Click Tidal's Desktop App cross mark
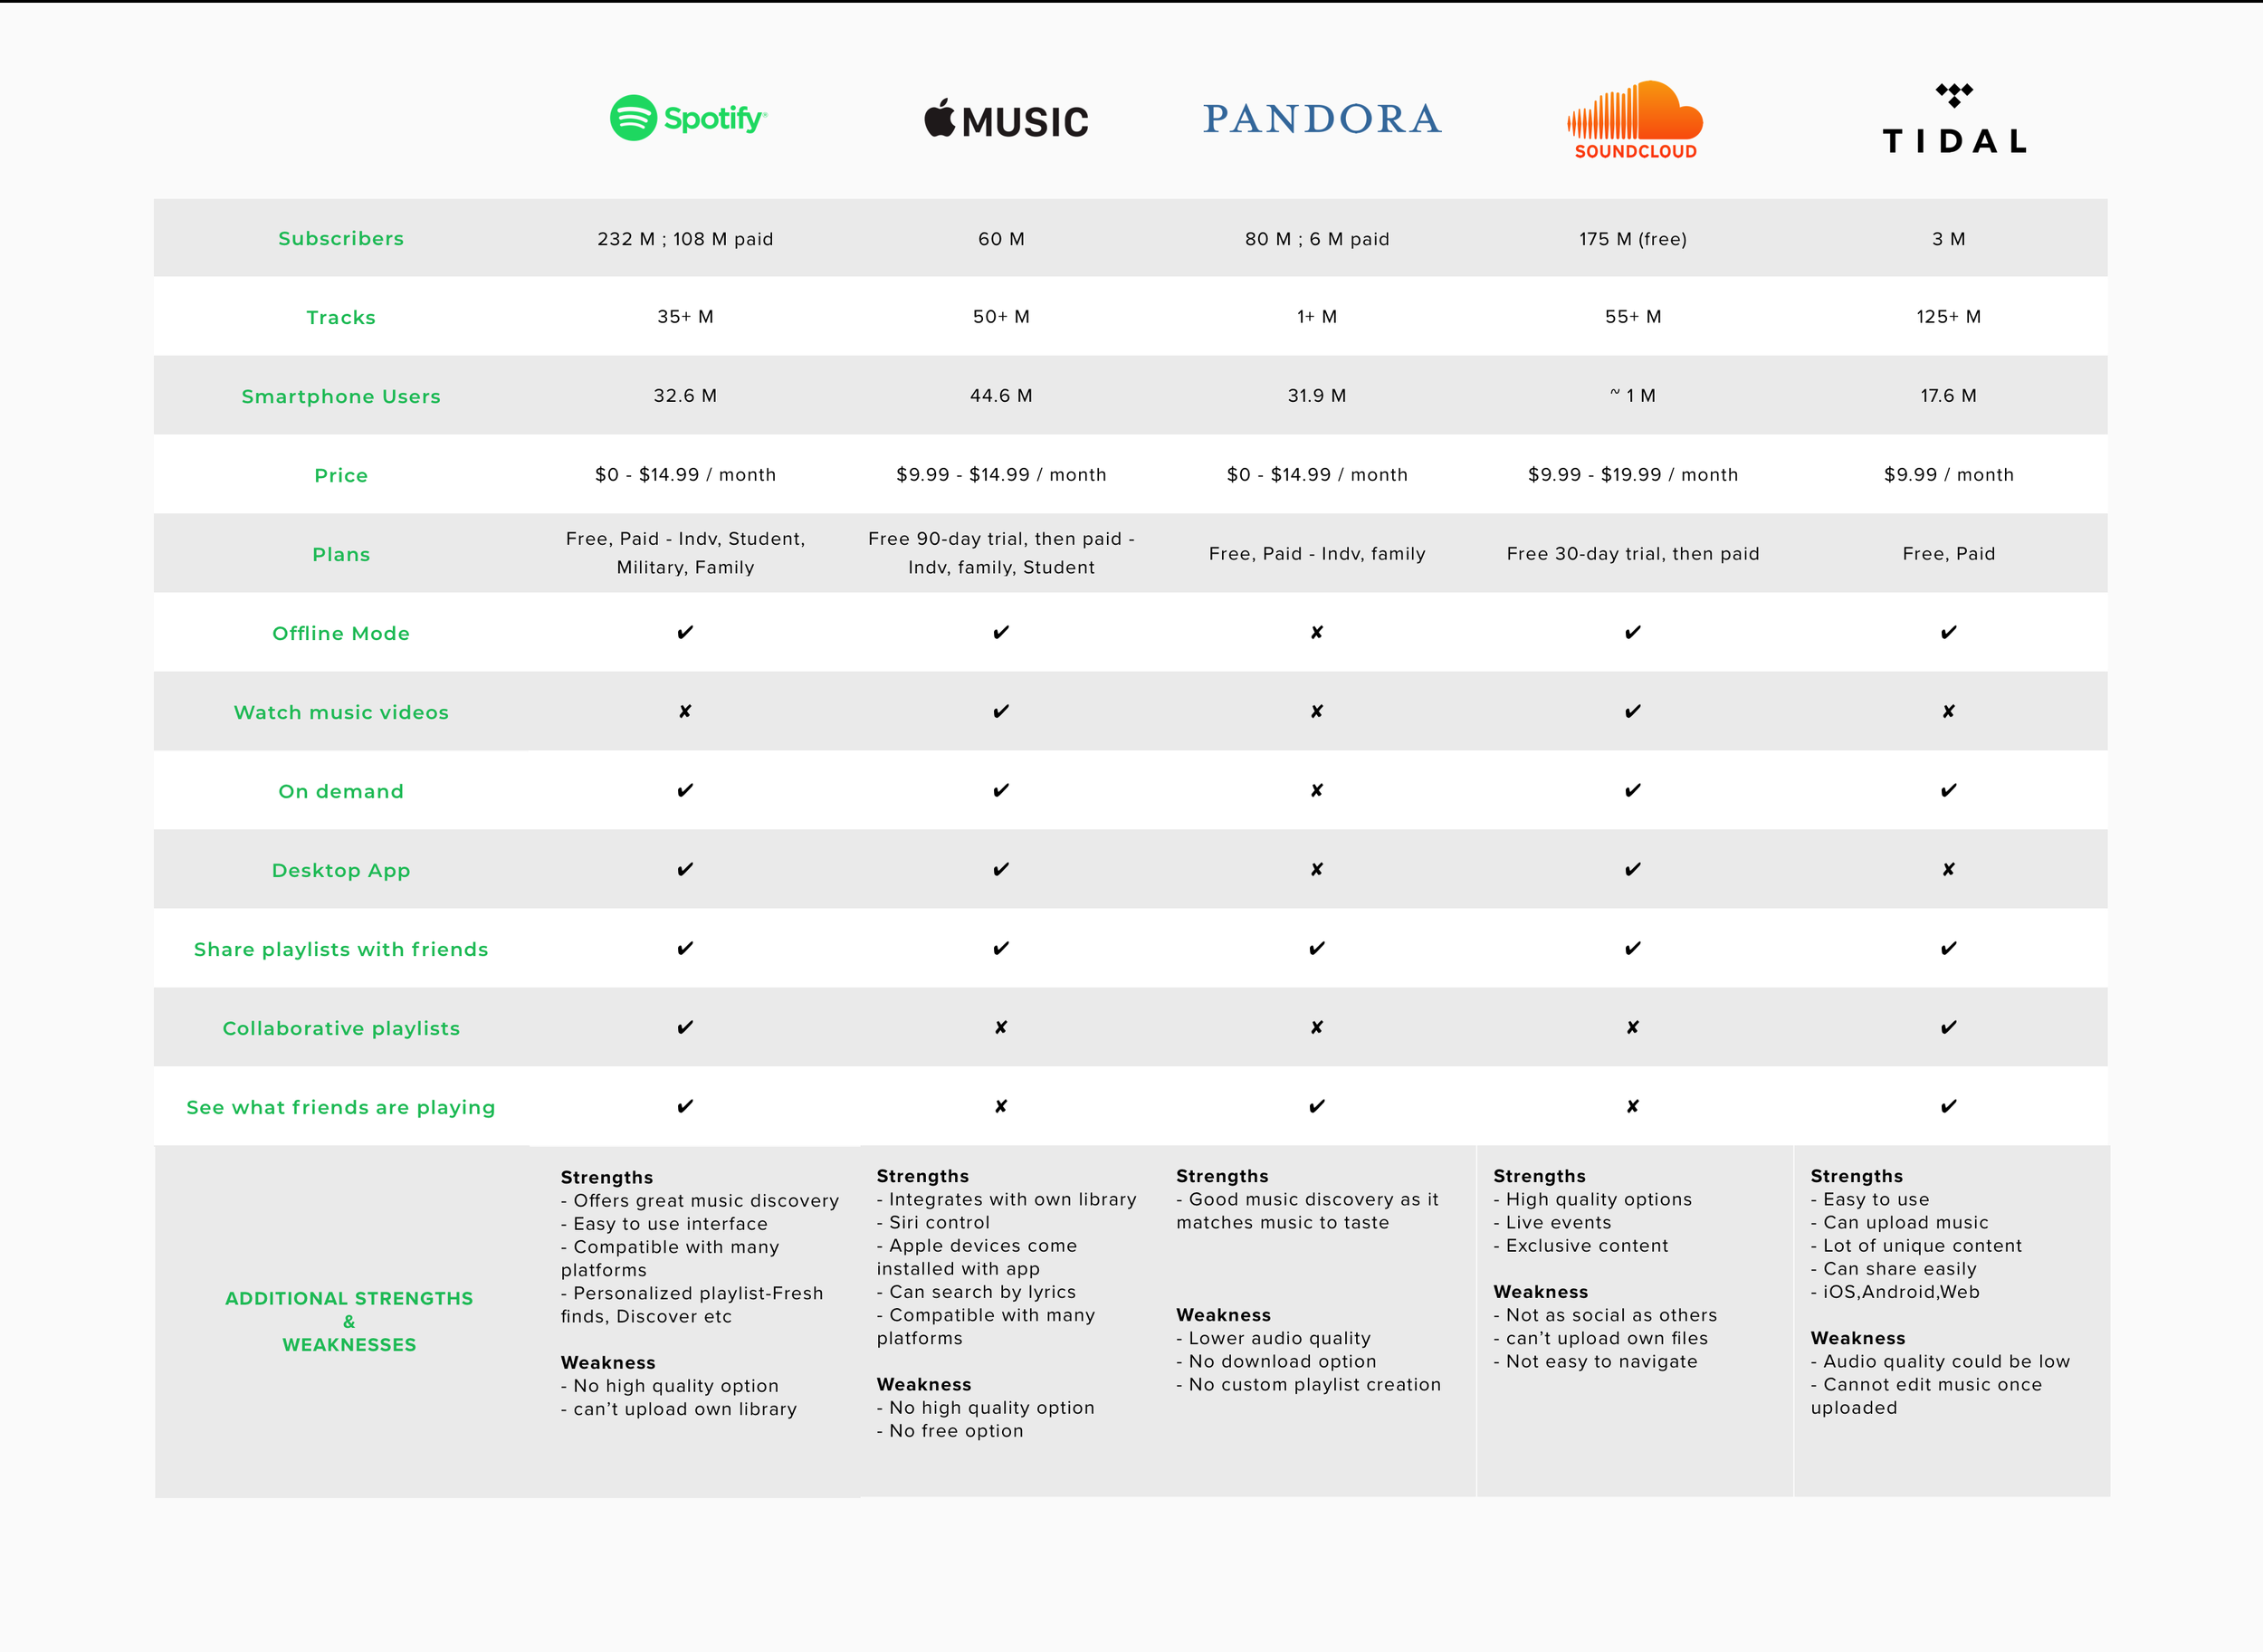 point(1948,869)
